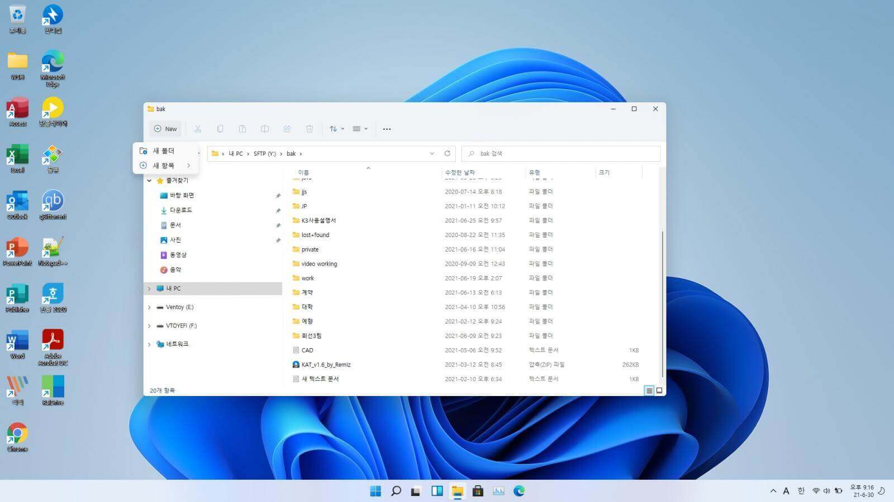Open the Publisher desktop icon
The height and width of the screenshot is (502, 894).
pyautogui.click(x=18, y=298)
